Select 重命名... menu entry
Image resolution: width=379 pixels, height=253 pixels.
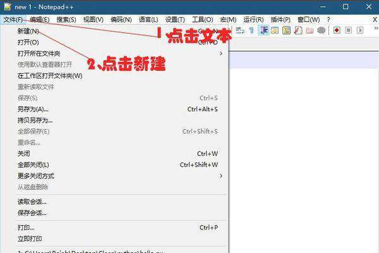coord(115,142)
